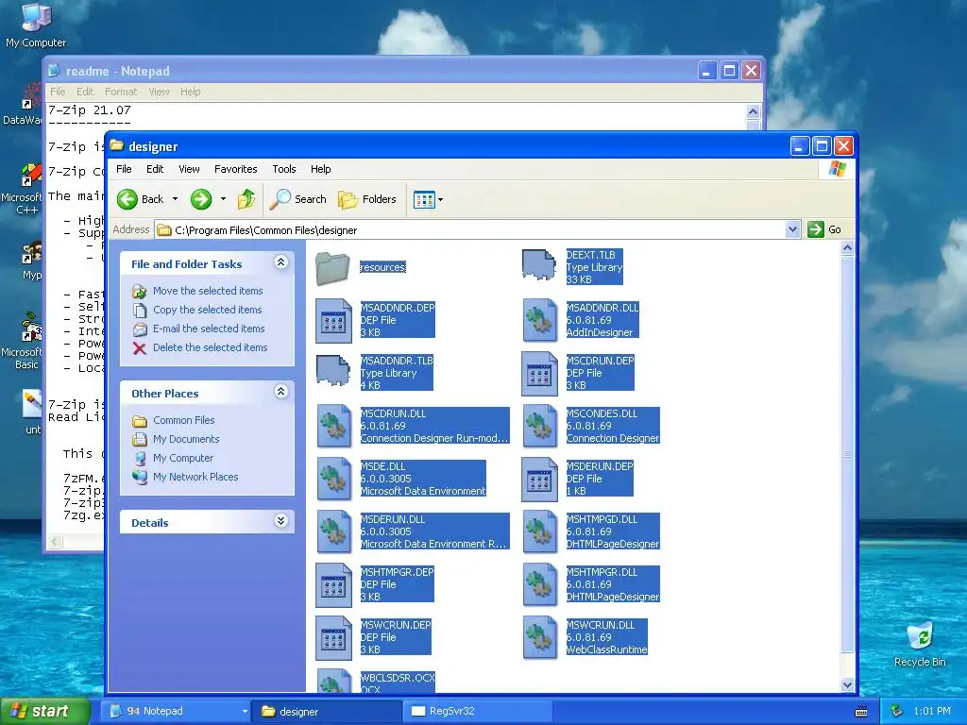Screen dimensions: 967x725
Task: Click Copy the selected items
Action: tap(207, 310)
